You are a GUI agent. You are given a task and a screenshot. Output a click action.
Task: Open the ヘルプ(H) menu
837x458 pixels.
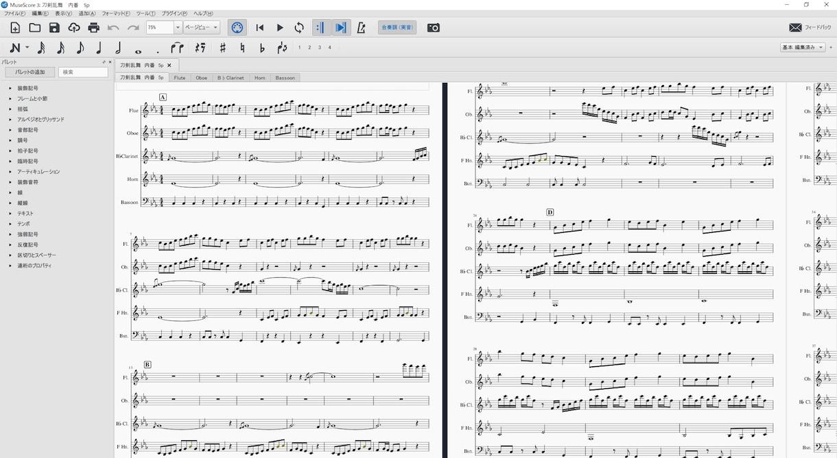(x=203, y=14)
